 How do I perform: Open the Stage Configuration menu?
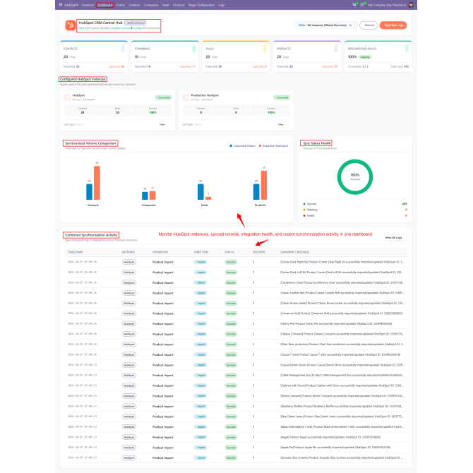coord(201,5)
